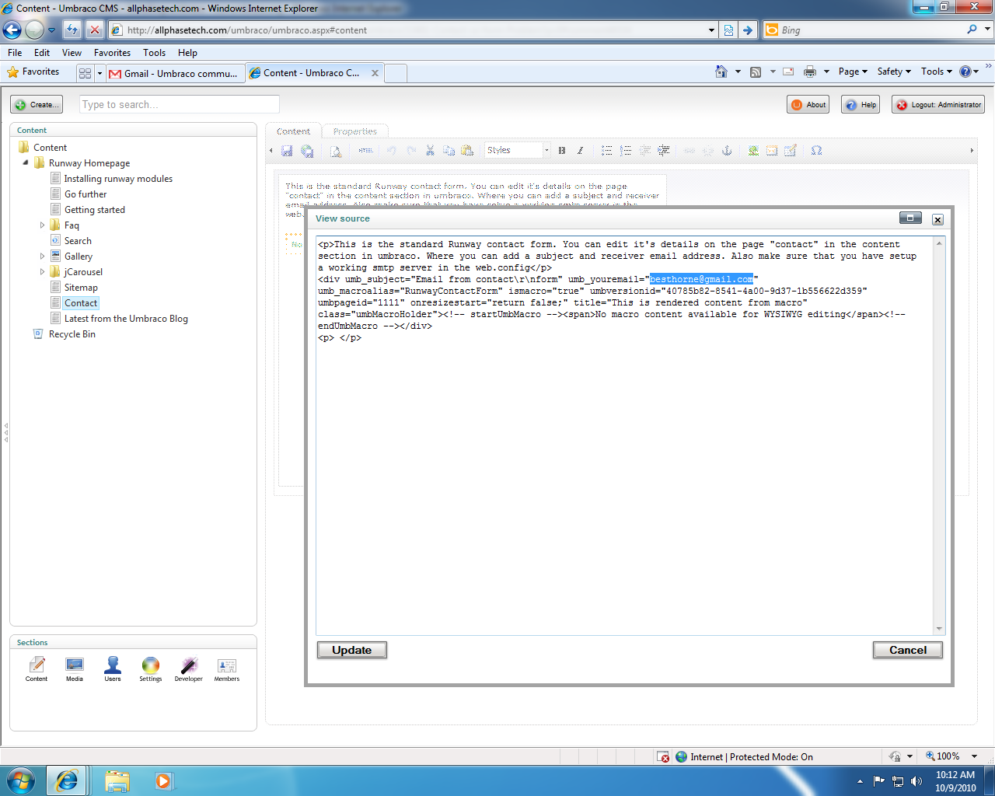This screenshot has width=995, height=796.
Task: Open Windows Explorer from the taskbar
Action: pos(117,780)
